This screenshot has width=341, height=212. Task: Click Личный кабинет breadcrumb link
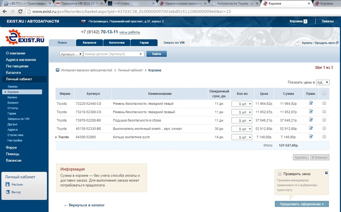click(x=130, y=70)
